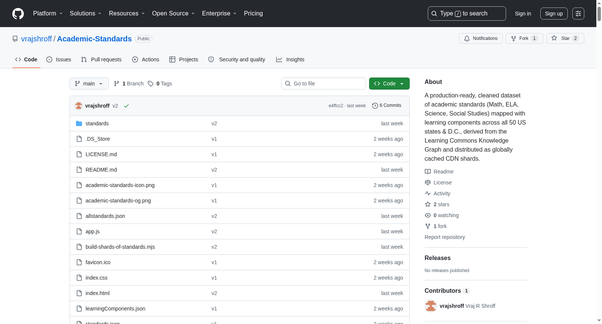This screenshot has width=602, height=324.
Task: Open the vrajshroff owner profile link
Action: coord(36,39)
